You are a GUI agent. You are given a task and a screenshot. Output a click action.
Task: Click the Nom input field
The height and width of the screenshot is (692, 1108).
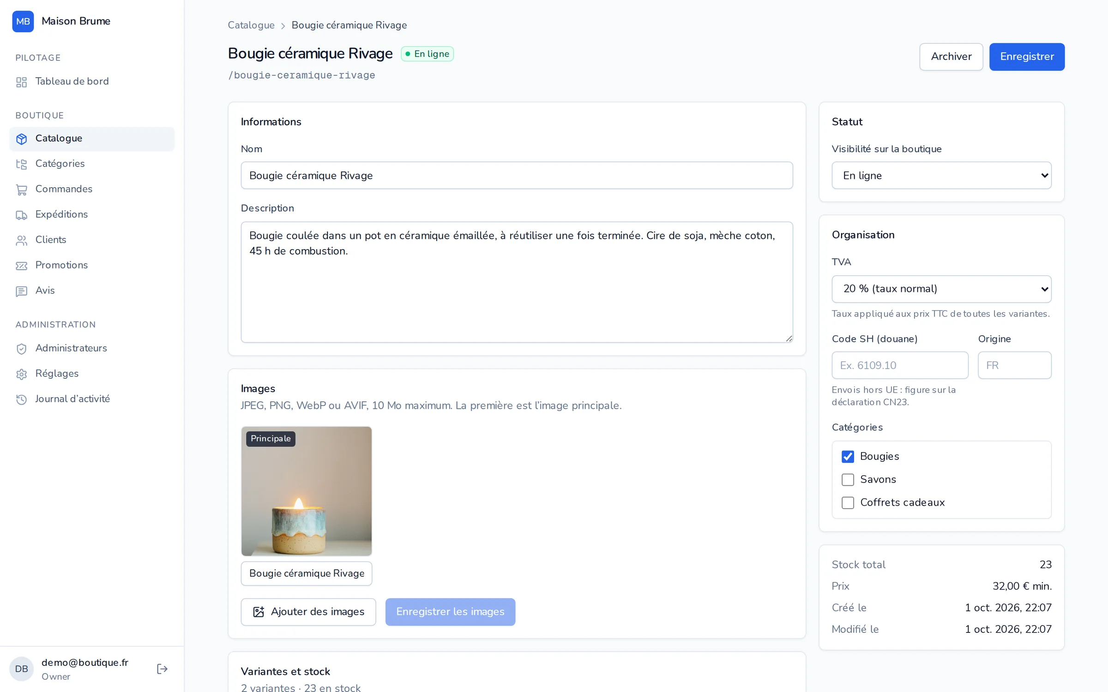pyautogui.click(x=517, y=175)
